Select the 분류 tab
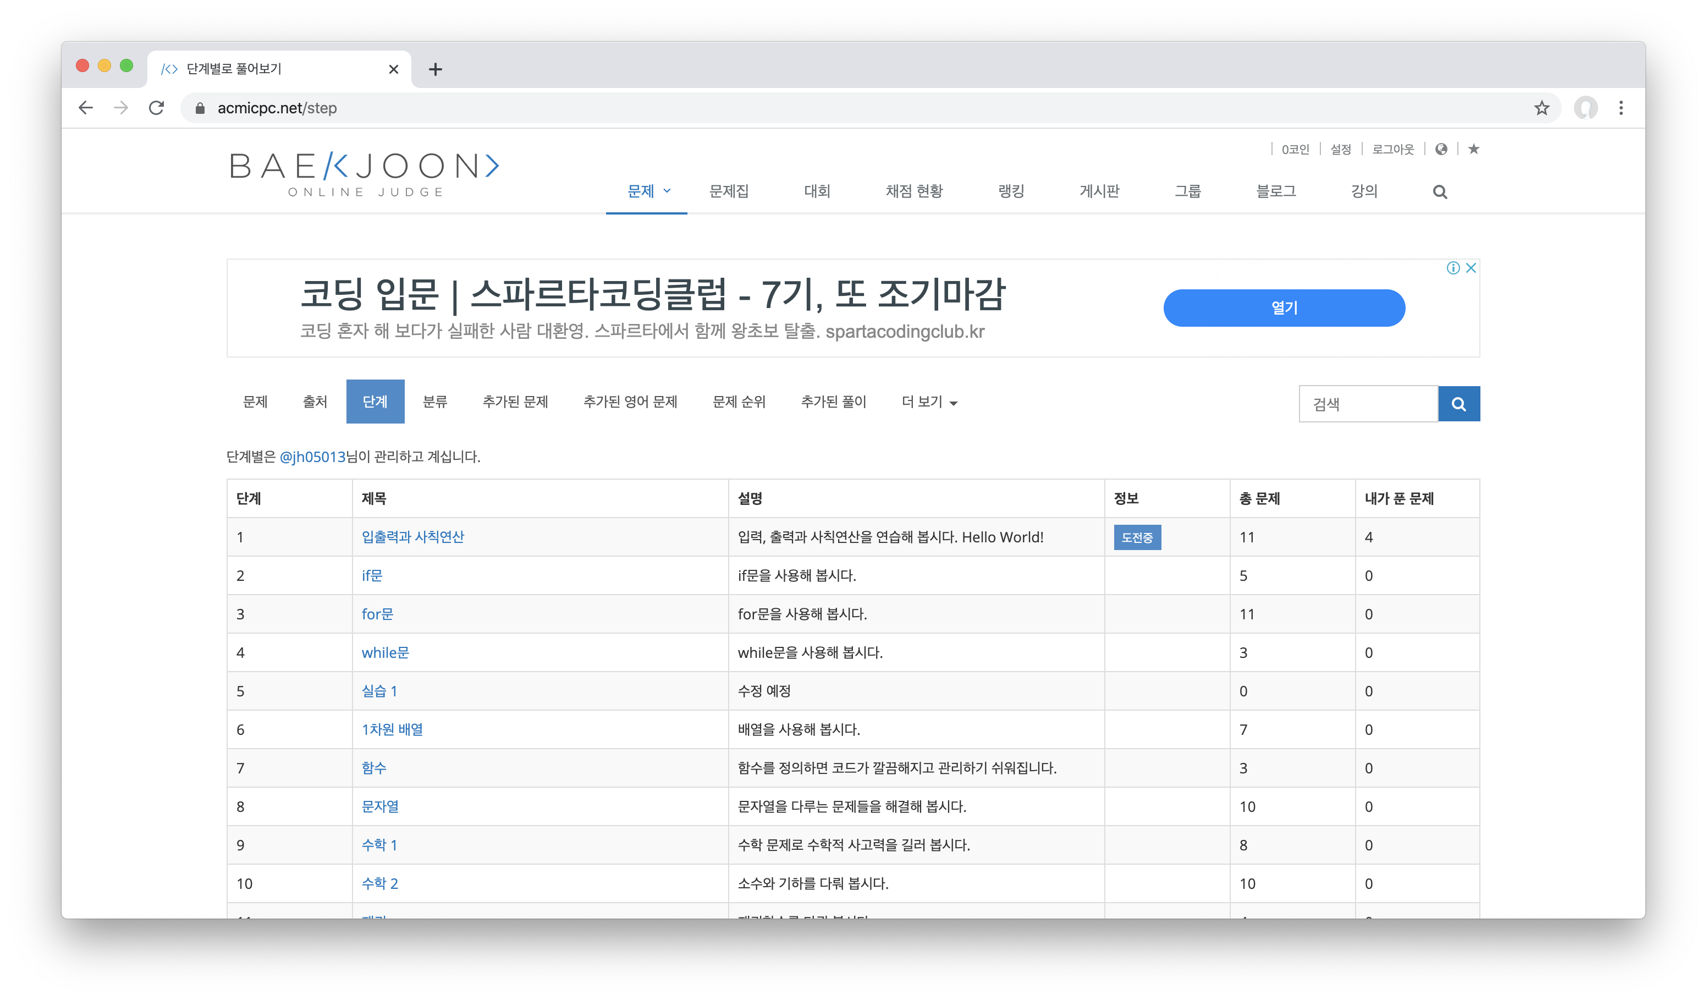The width and height of the screenshot is (1707, 1000). tap(435, 403)
